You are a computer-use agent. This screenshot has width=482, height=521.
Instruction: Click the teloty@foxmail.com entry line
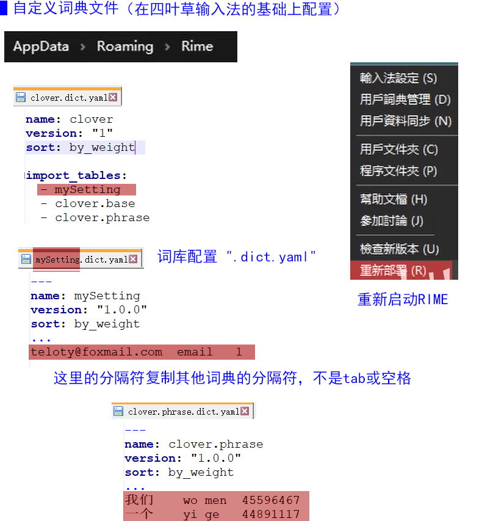coord(142,352)
